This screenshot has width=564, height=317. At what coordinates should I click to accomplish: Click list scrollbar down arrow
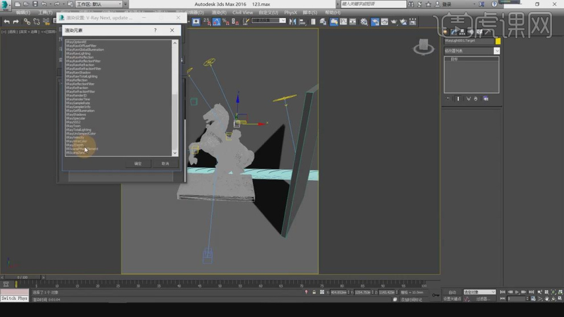click(175, 153)
